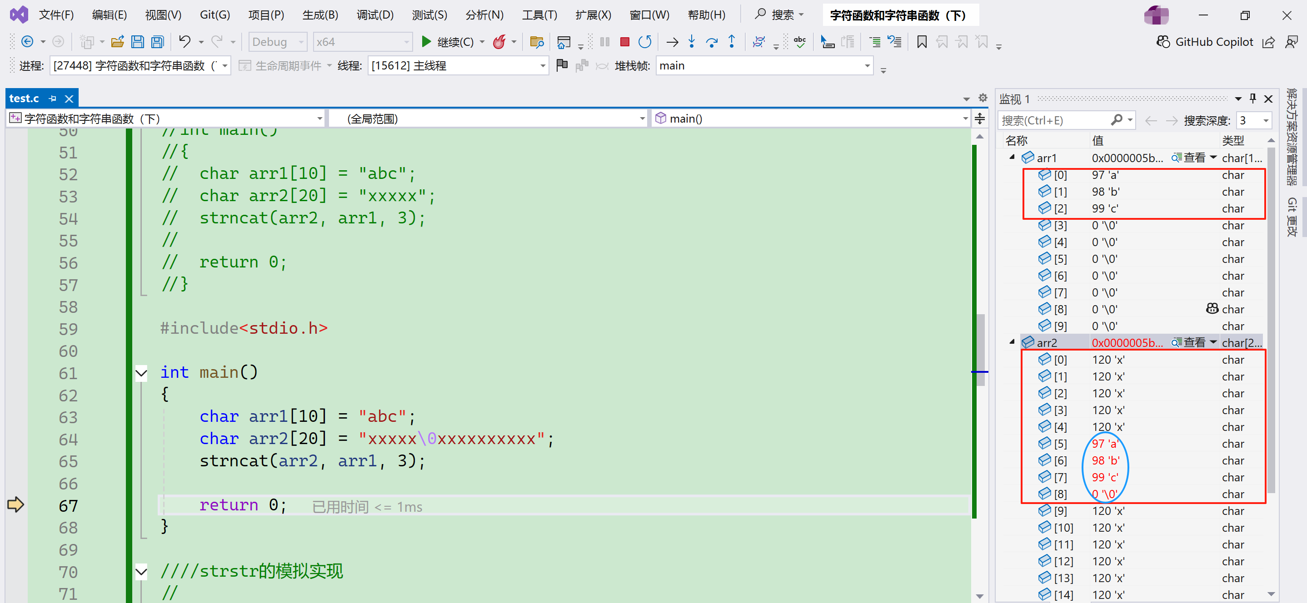The width and height of the screenshot is (1307, 603).
Task: Toggle a bookmark on current line
Action: coord(921,42)
